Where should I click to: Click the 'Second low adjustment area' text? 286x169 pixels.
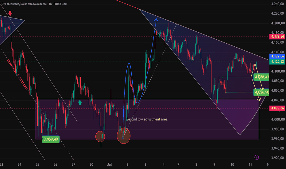(147, 119)
